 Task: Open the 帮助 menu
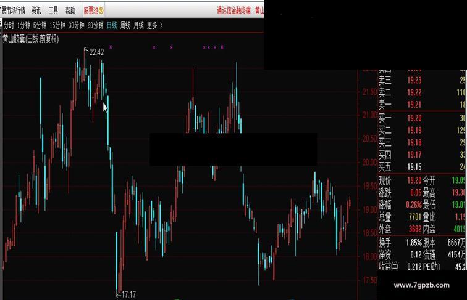coord(70,10)
